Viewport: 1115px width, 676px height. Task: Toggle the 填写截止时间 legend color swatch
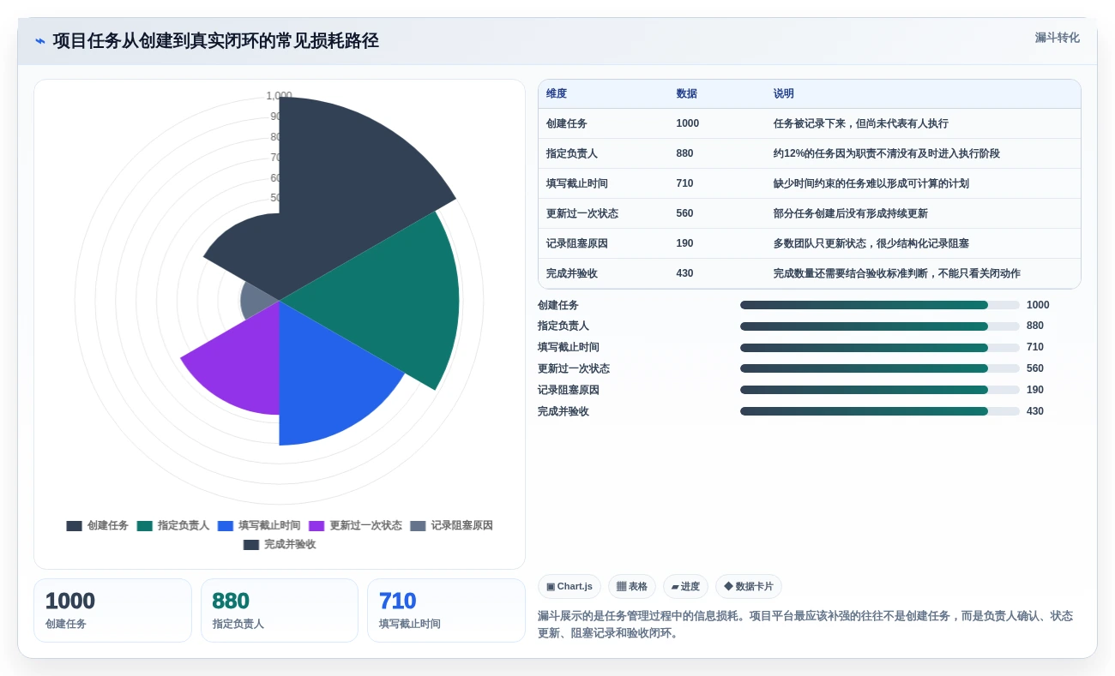point(226,526)
